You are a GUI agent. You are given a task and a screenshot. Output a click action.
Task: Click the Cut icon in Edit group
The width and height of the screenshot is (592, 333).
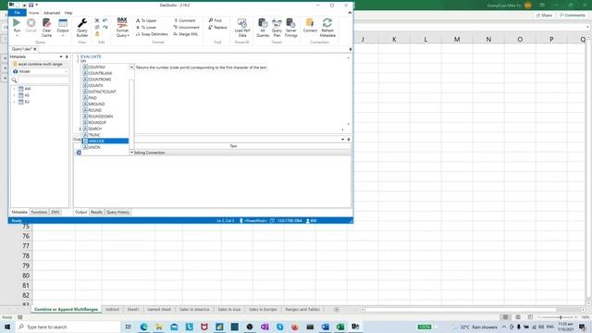point(97,20)
